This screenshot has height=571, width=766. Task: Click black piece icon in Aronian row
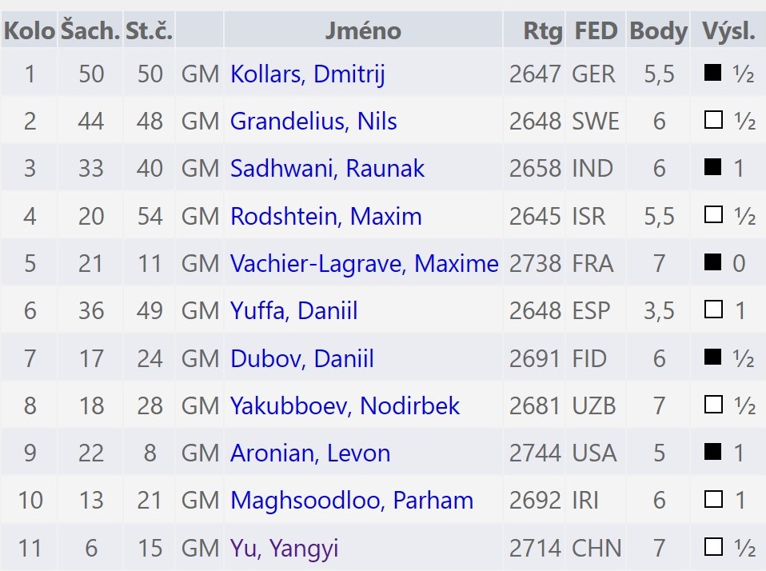pos(712,453)
